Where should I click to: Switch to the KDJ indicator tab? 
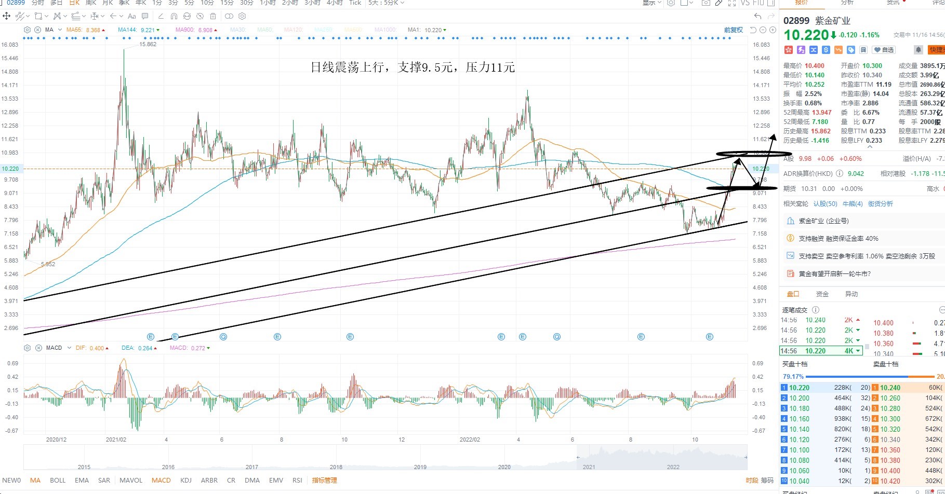(x=186, y=480)
